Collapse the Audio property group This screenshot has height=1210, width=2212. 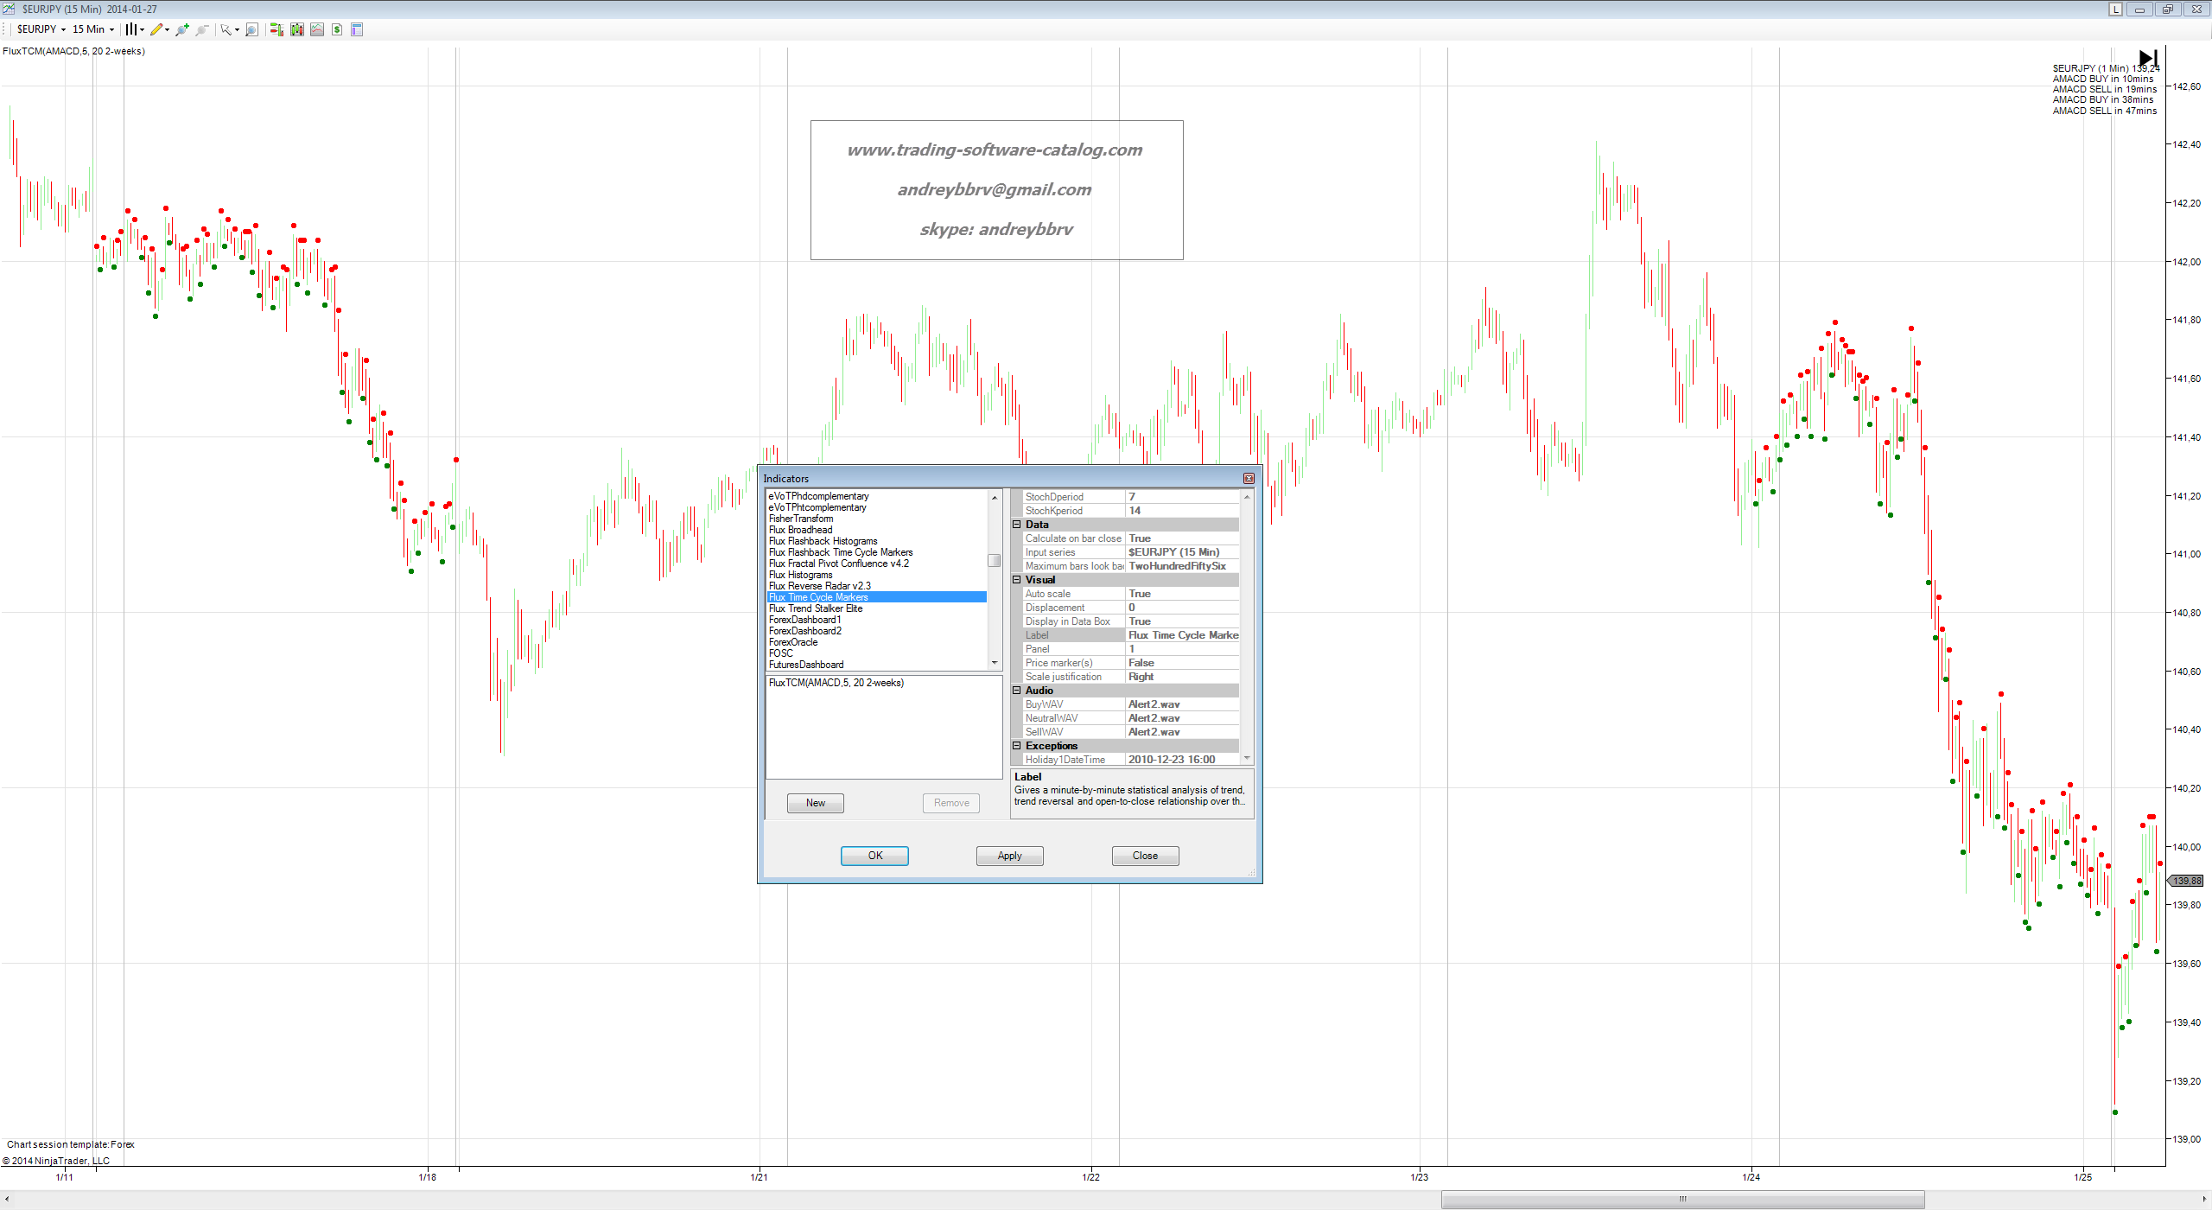pos(1017,691)
